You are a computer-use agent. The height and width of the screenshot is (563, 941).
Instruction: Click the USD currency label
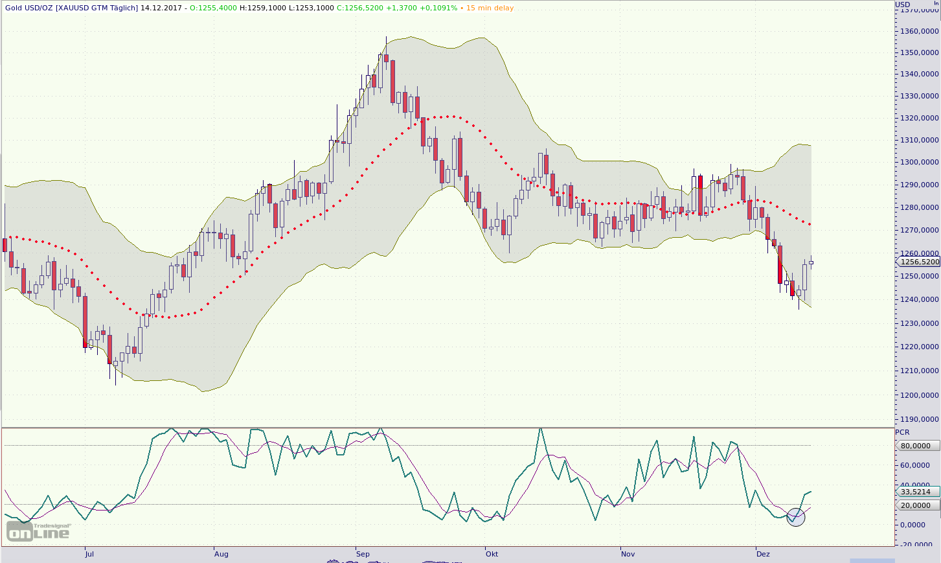point(903,5)
